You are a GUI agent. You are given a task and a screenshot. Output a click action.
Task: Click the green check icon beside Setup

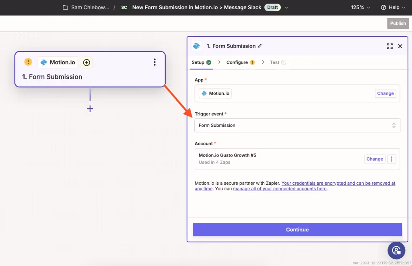209,62
